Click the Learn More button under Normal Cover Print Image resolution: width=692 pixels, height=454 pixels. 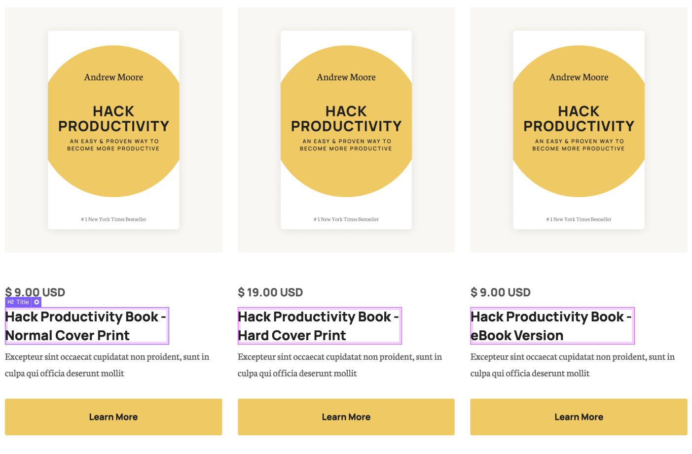[113, 417]
